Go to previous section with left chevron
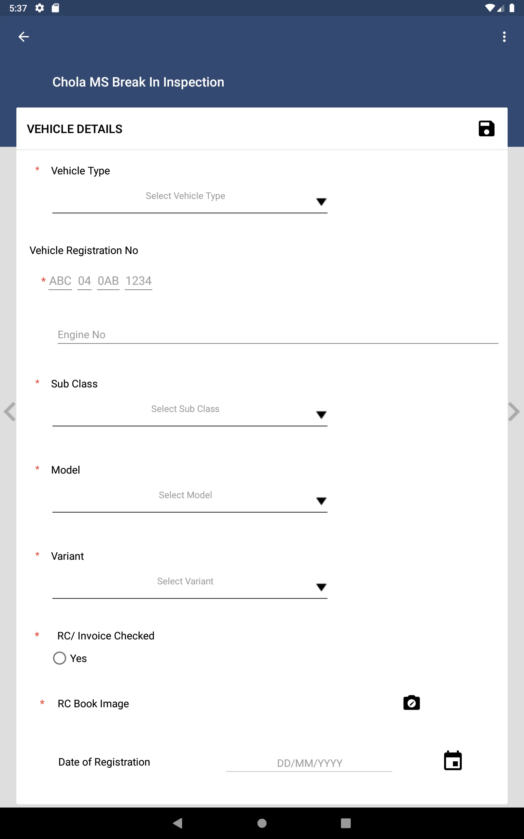 pos(10,412)
